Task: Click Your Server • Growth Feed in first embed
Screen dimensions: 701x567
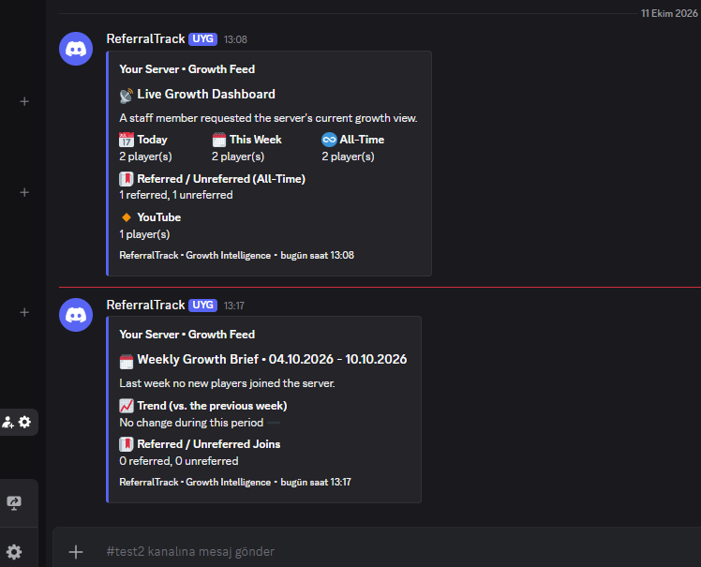Action: coord(186,69)
